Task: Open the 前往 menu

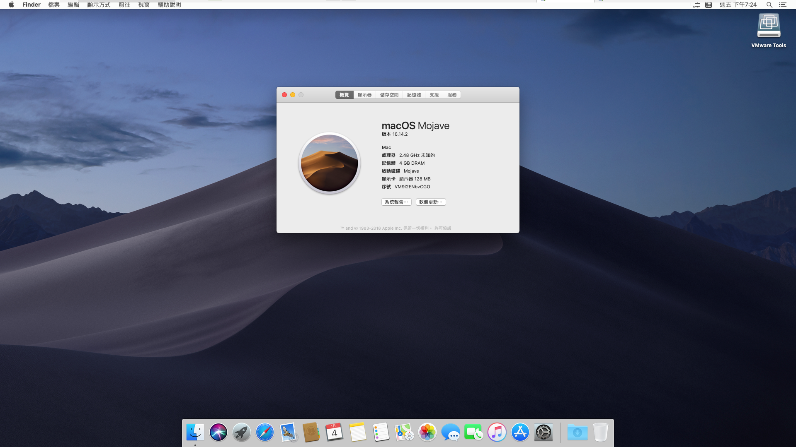Action: tap(124, 5)
